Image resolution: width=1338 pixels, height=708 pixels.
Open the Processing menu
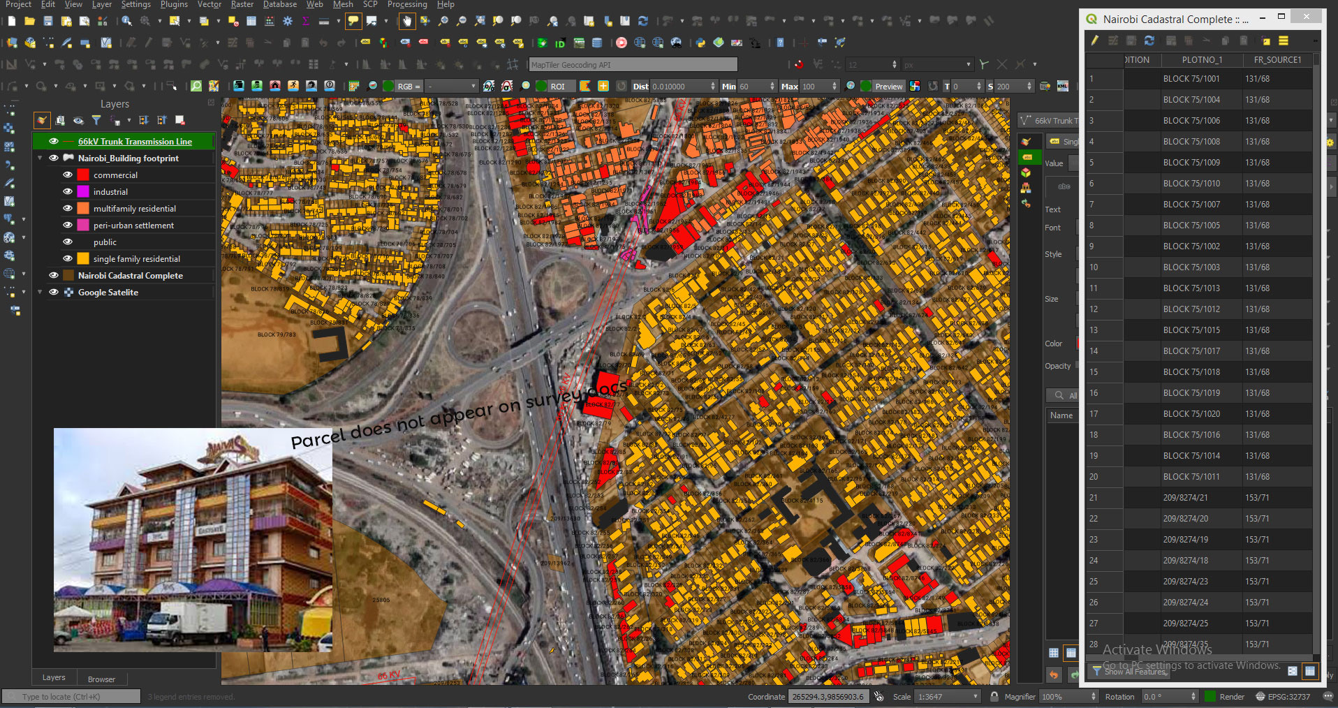point(406,4)
